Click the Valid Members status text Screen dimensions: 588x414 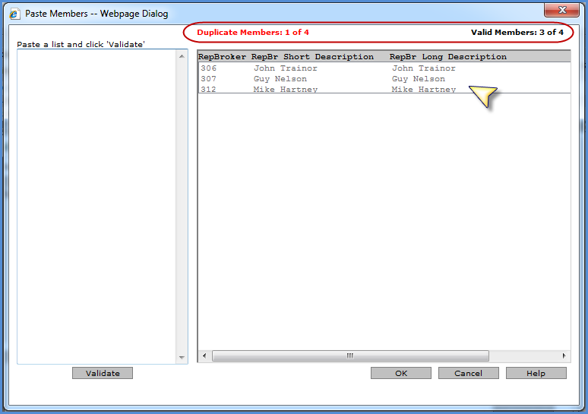click(x=517, y=32)
